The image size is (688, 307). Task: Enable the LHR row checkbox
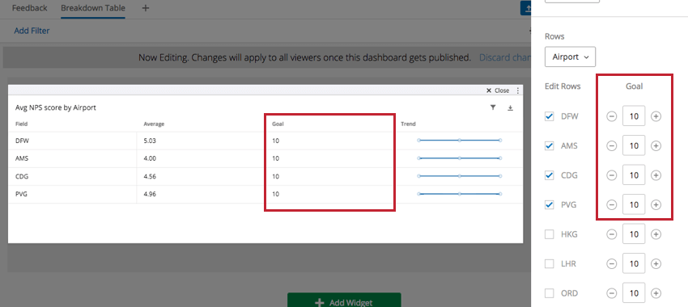pos(549,263)
